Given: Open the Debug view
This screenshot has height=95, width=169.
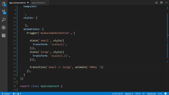Looking at the screenshot, I should (3, 27).
